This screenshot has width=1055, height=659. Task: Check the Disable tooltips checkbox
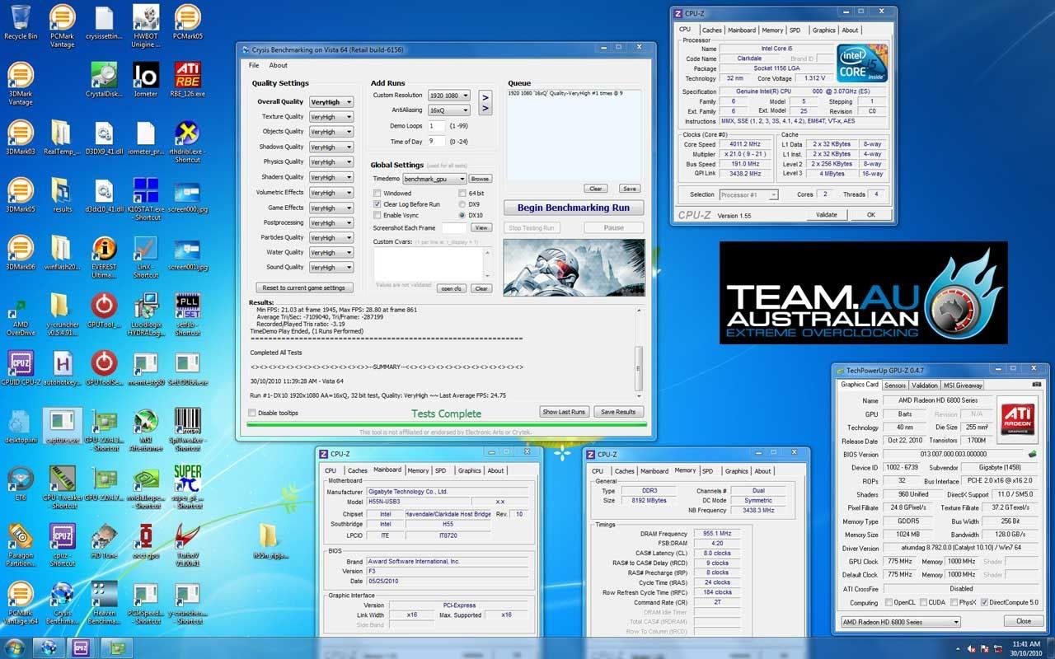(252, 413)
